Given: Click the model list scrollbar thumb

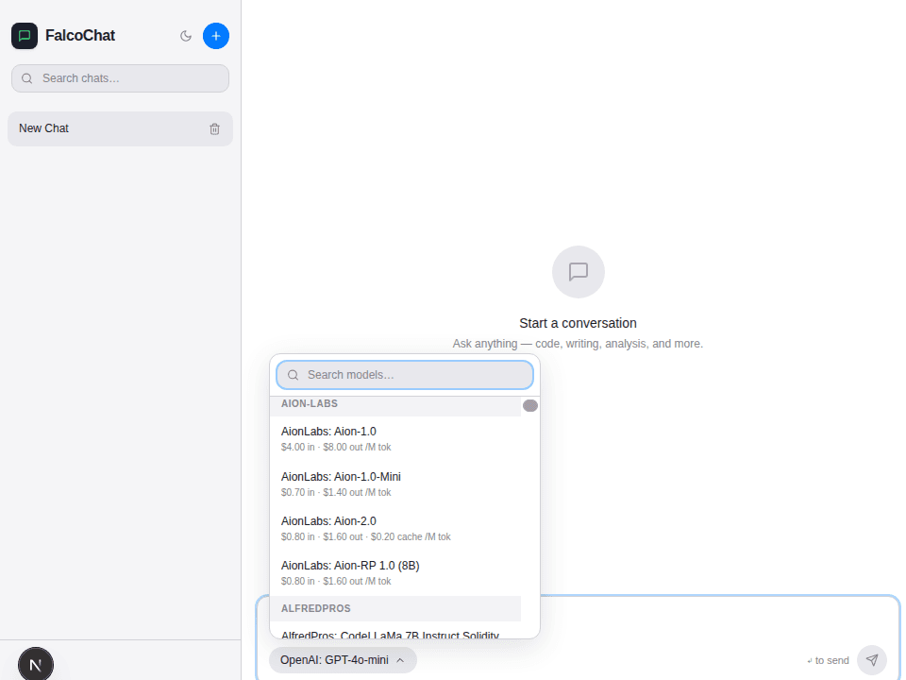Looking at the screenshot, I should point(529,405).
